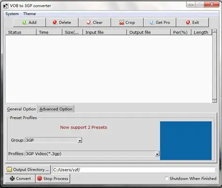Click the file list scrollbar up arrow
This screenshot has width=222, height=188.
pos(215,31)
